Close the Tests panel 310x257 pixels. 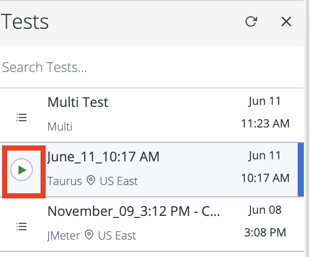(286, 22)
